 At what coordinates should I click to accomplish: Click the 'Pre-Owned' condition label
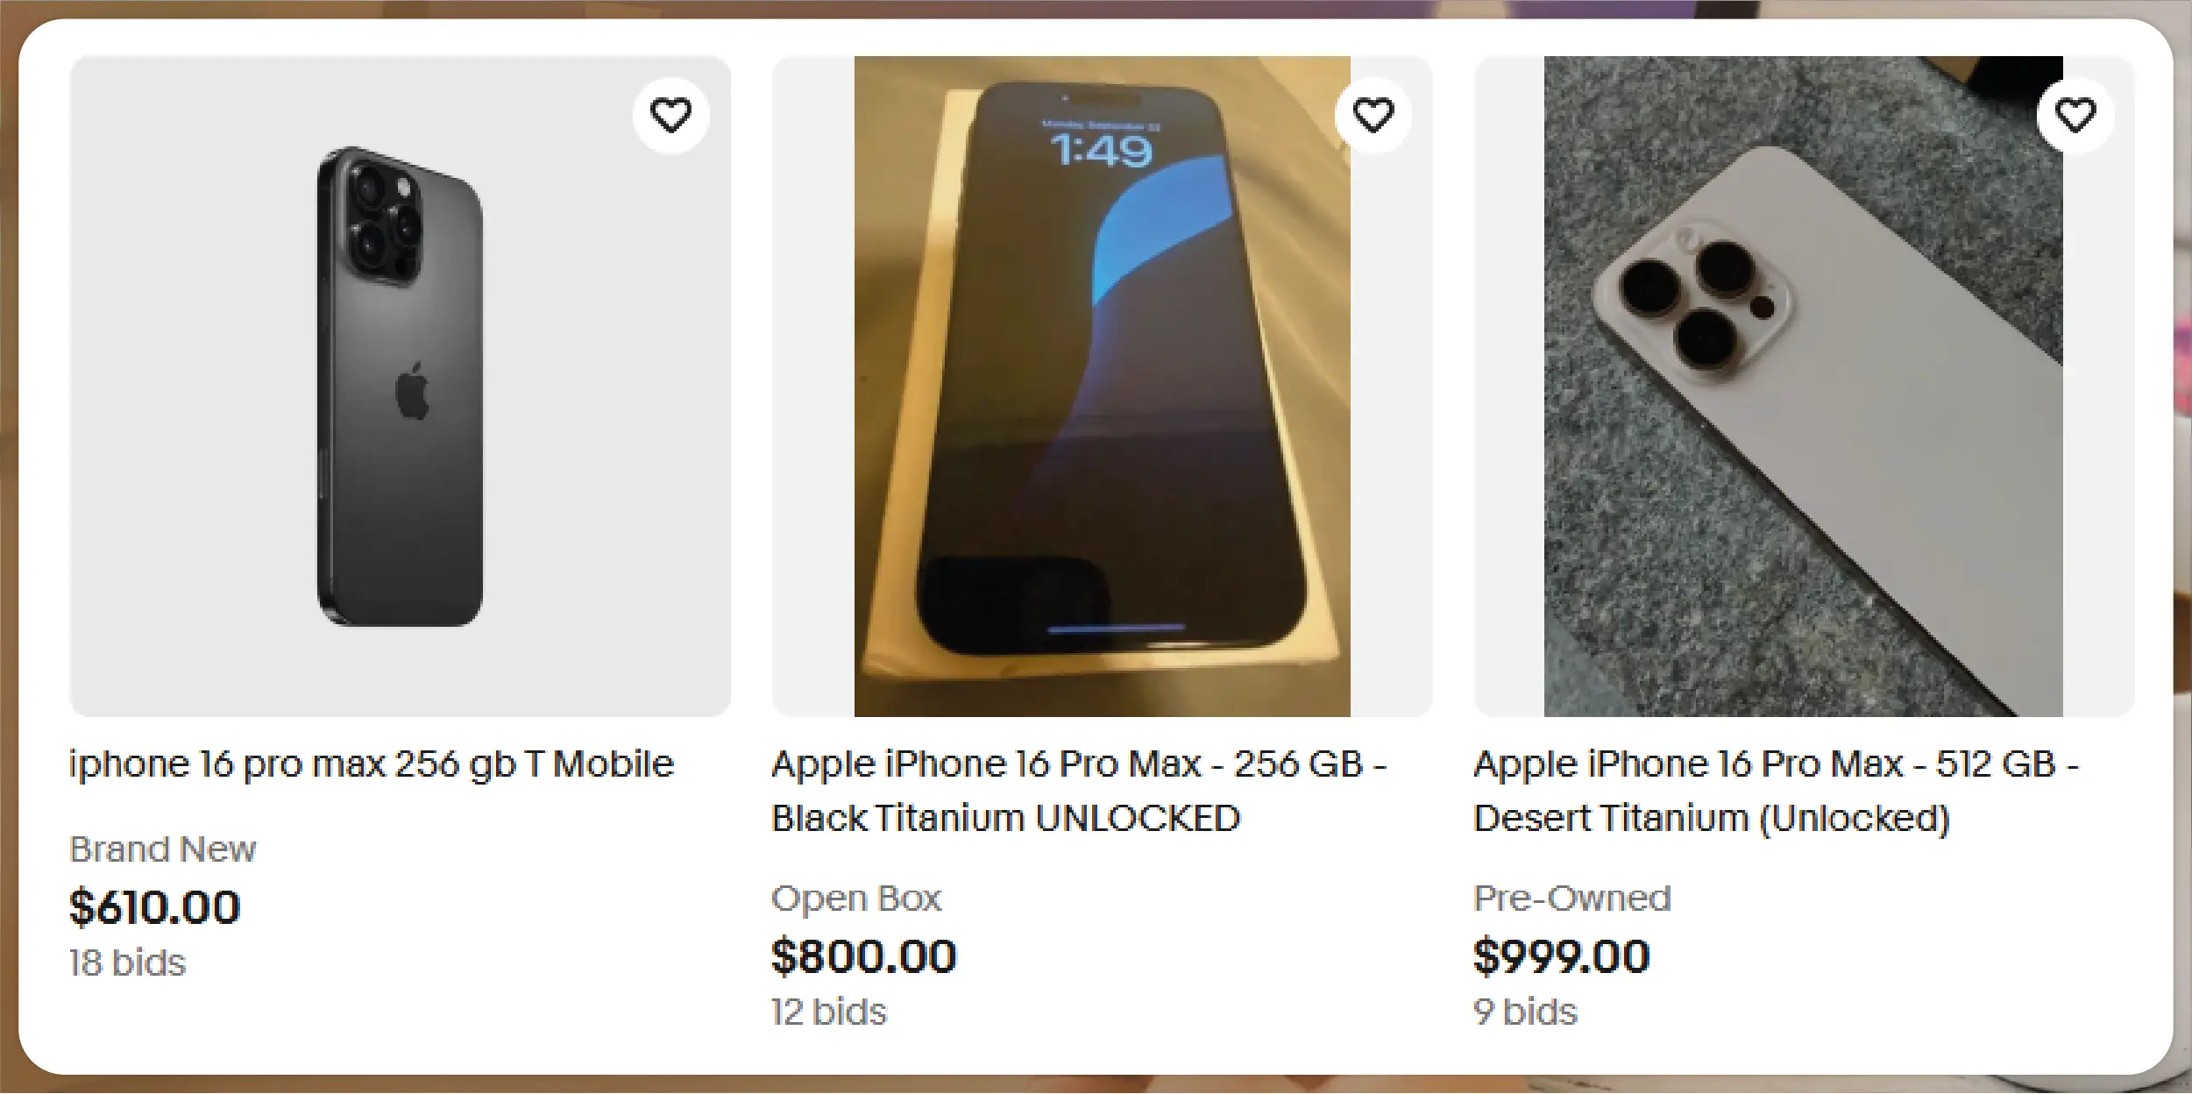point(1572,899)
